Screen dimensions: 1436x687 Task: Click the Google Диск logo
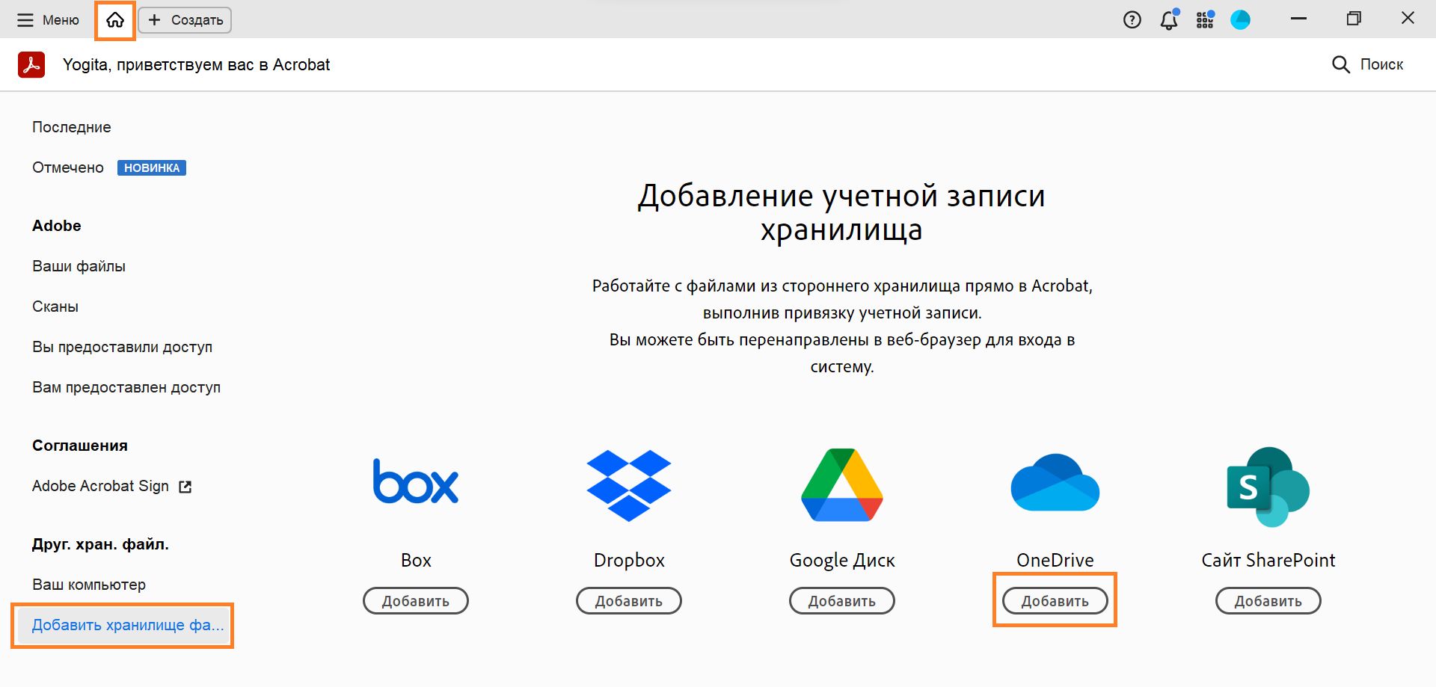pyautogui.click(x=842, y=484)
